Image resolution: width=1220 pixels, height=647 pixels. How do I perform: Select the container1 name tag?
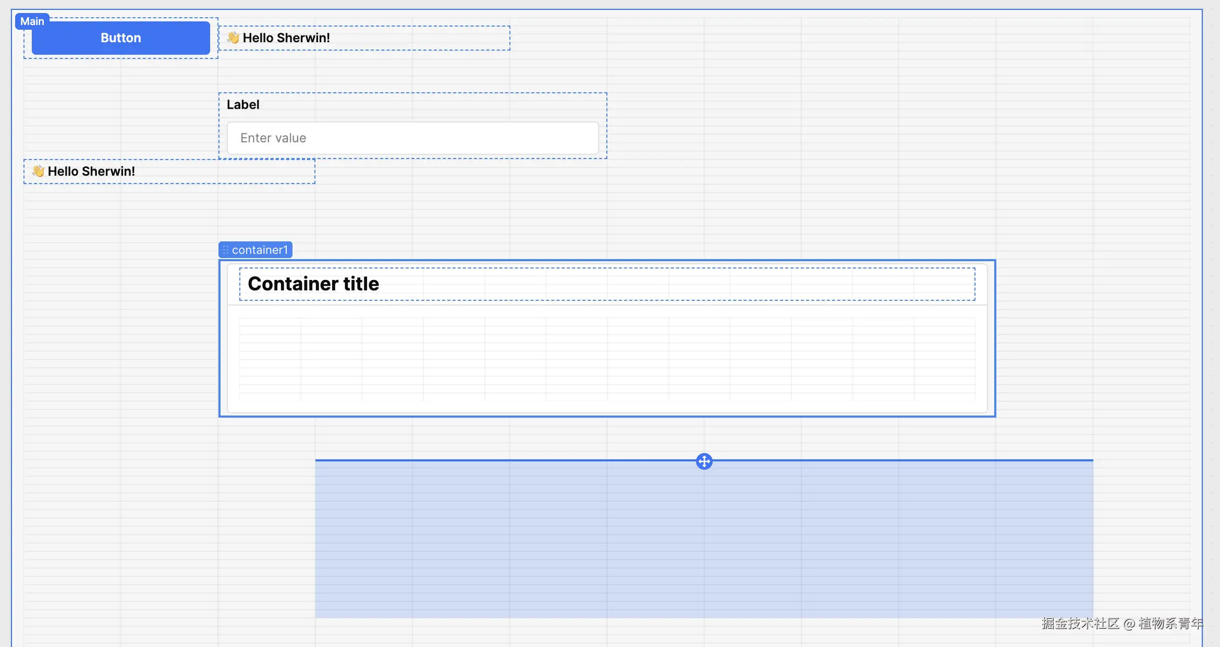(x=260, y=250)
